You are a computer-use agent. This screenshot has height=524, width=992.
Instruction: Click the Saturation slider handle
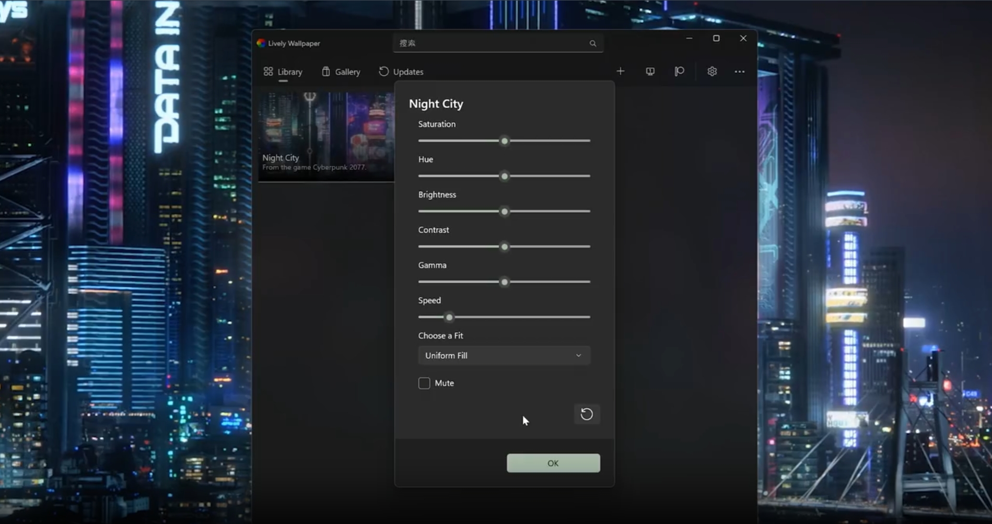(504, 141)
